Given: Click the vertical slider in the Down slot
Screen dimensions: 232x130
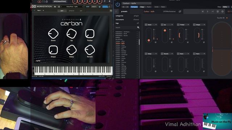Looking at the screenshot, I should tap(154, 34).
